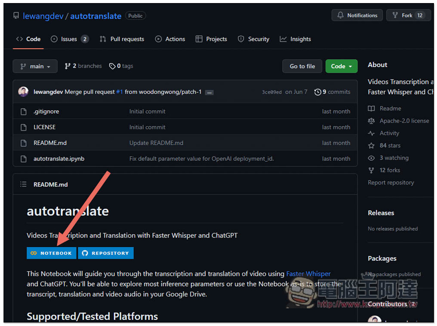Toggle the README outline list icon
The height and width of the screenshot is (326, 437).
click(24, 184)
